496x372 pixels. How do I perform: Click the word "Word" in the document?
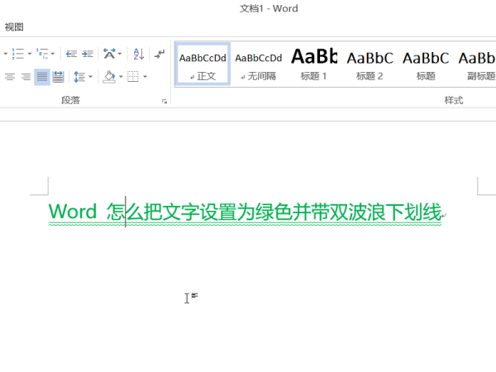coord(73,212)
